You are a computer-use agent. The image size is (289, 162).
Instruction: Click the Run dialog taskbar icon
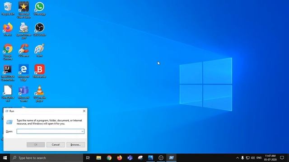pos(172,158)
